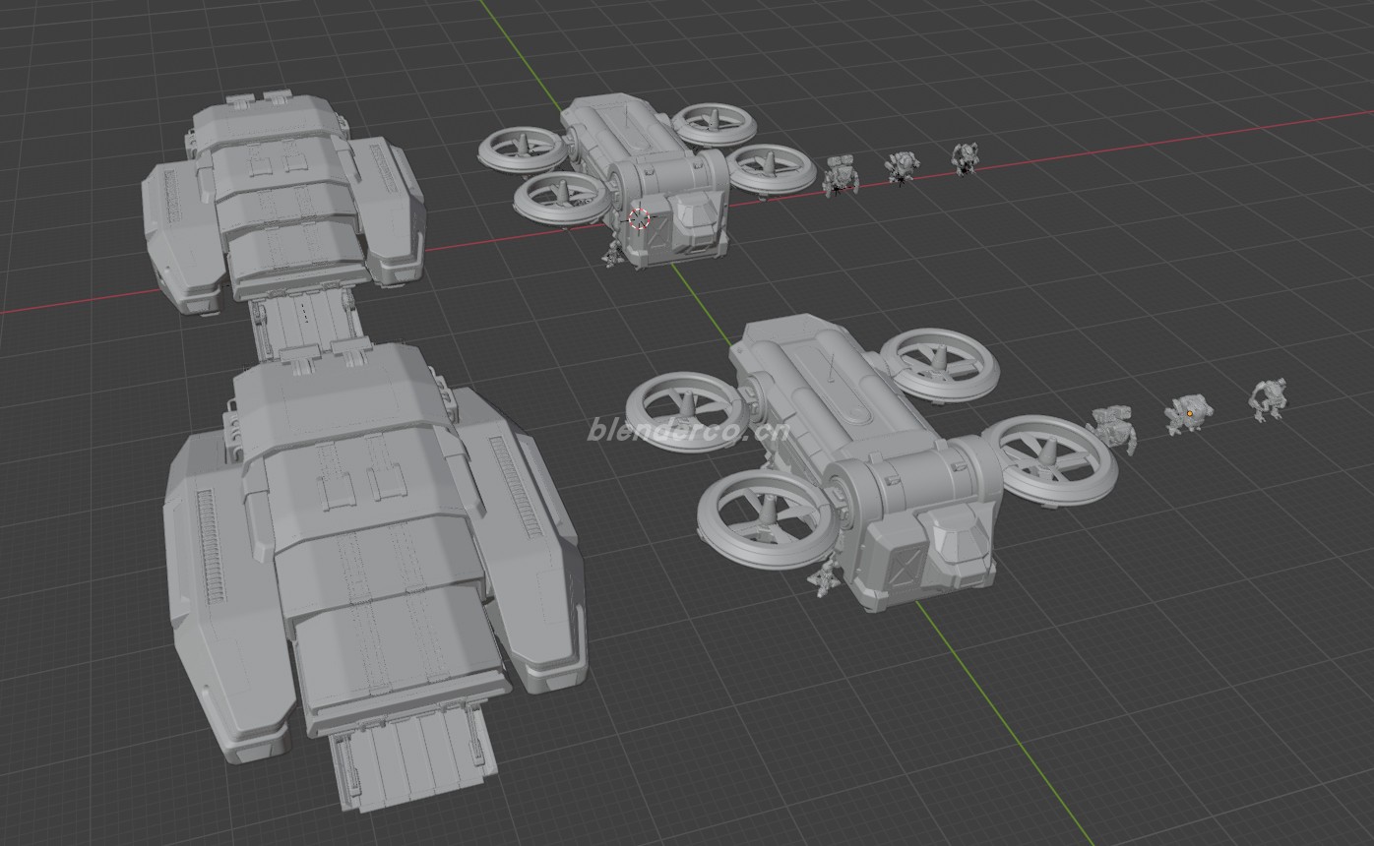Select the far dropship's rear-left rotor ring
The height and width of the screenshot is (846, 1374).
click(524, 149)
